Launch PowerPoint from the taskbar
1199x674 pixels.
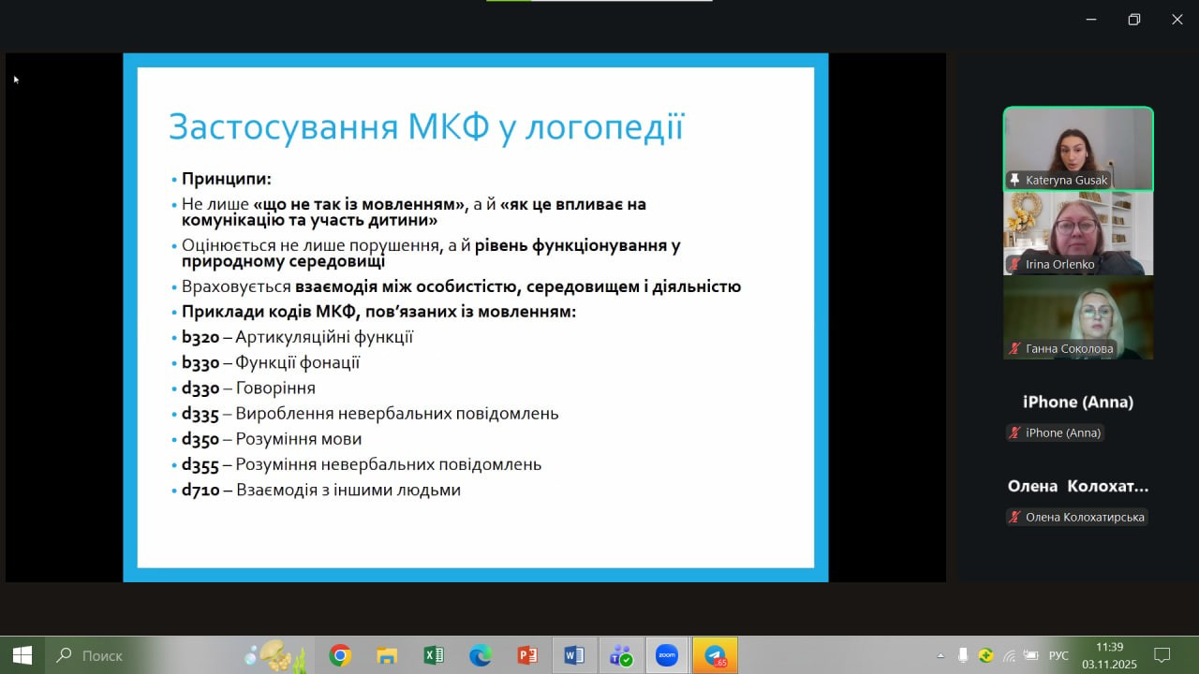point(527,656)
